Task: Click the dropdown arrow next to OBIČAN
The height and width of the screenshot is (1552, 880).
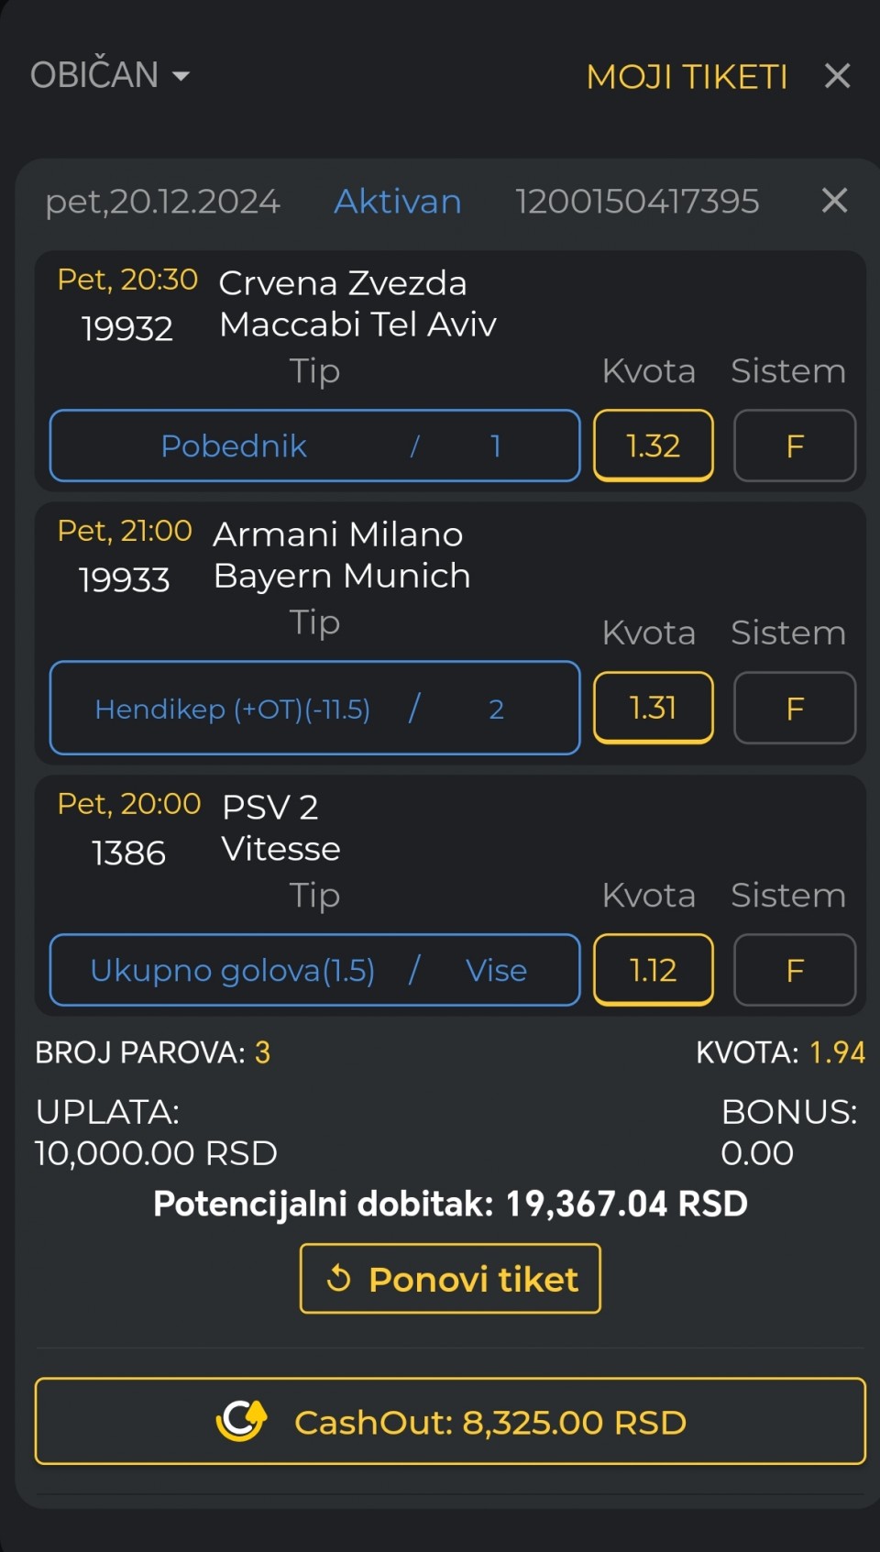Action: [x=181, y=76]
